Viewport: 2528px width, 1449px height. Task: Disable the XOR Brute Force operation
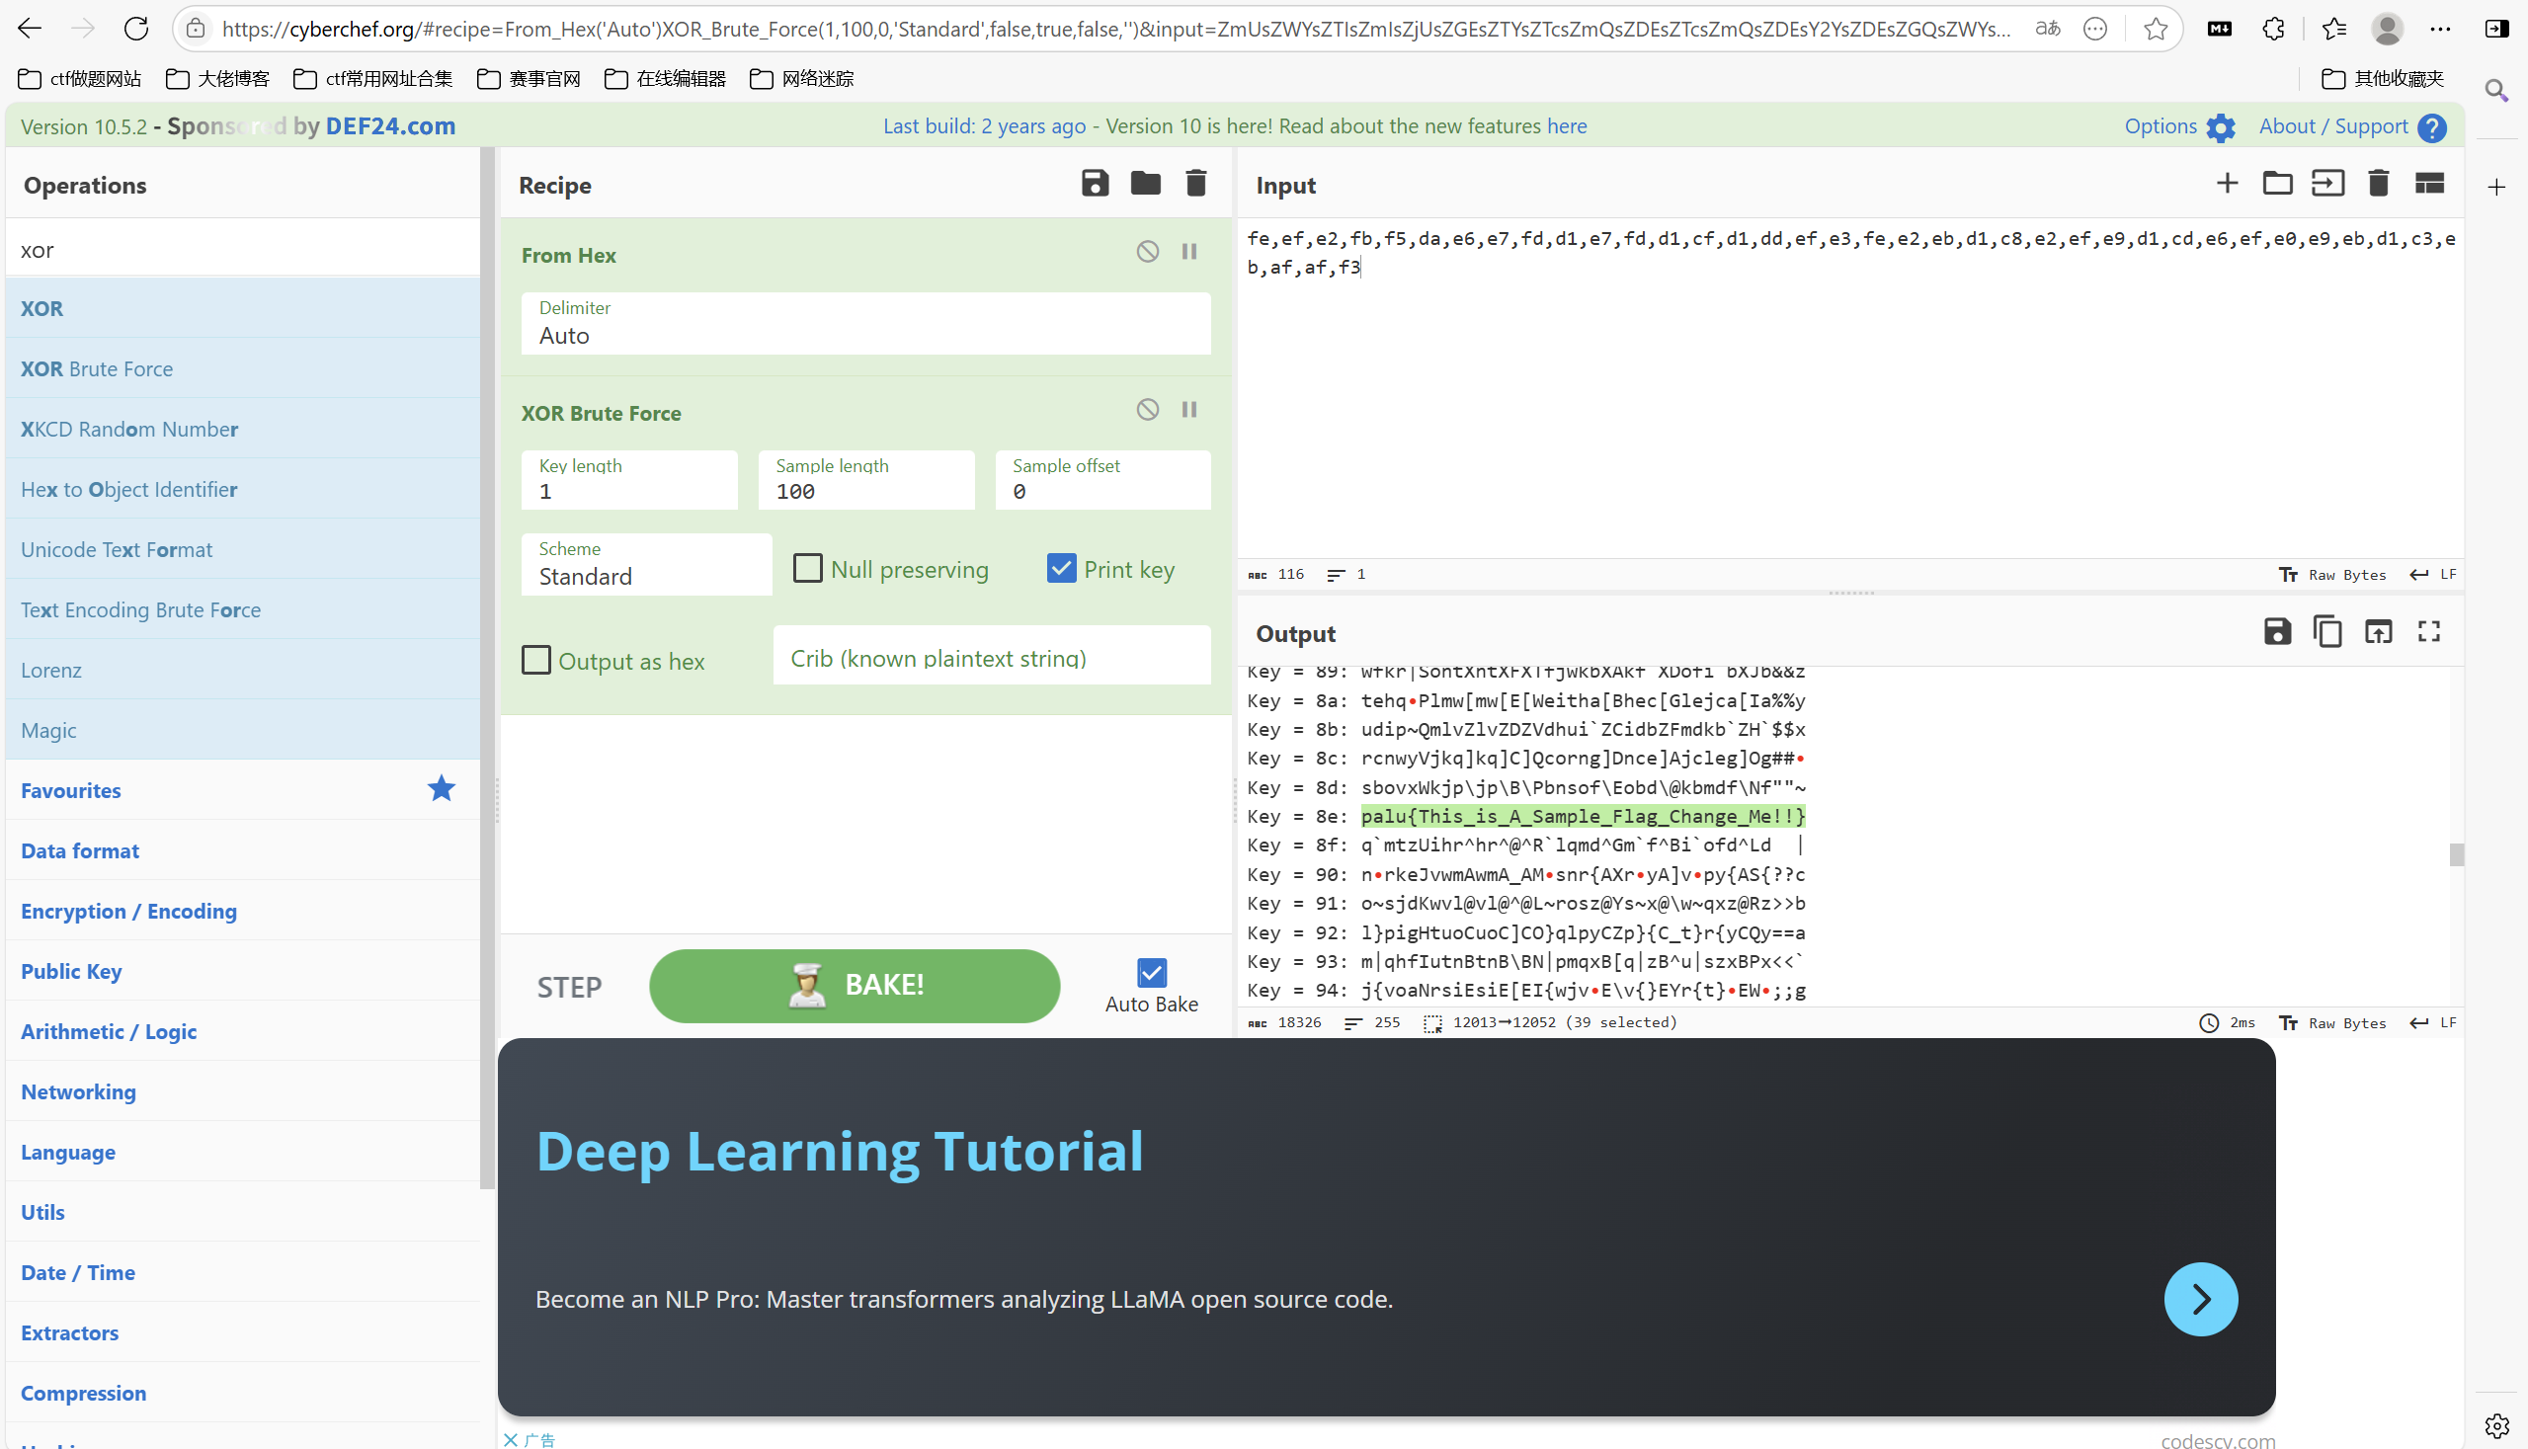point(1148,409)
